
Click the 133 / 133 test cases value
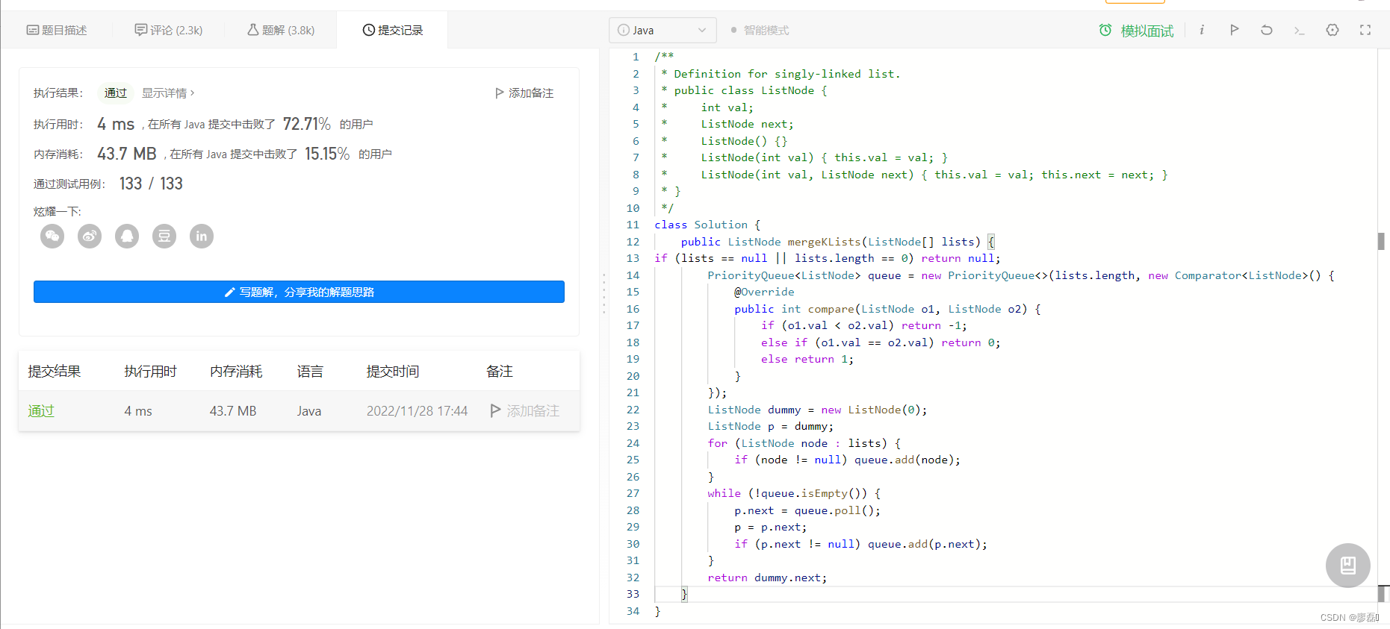[151, 184]
